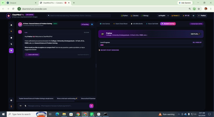214x117 pixels.
Task: Open sidebar settings gear icon
Action: [x=11, y=100]
